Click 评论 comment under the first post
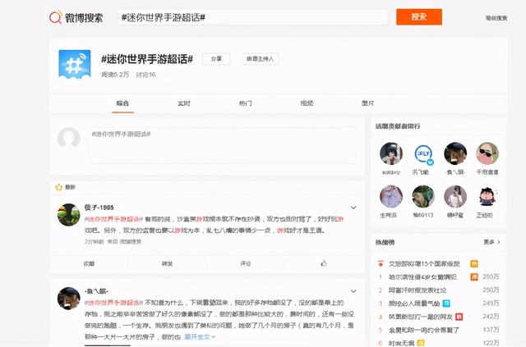Viewport: 526px width, 347px height. (246, 263)
